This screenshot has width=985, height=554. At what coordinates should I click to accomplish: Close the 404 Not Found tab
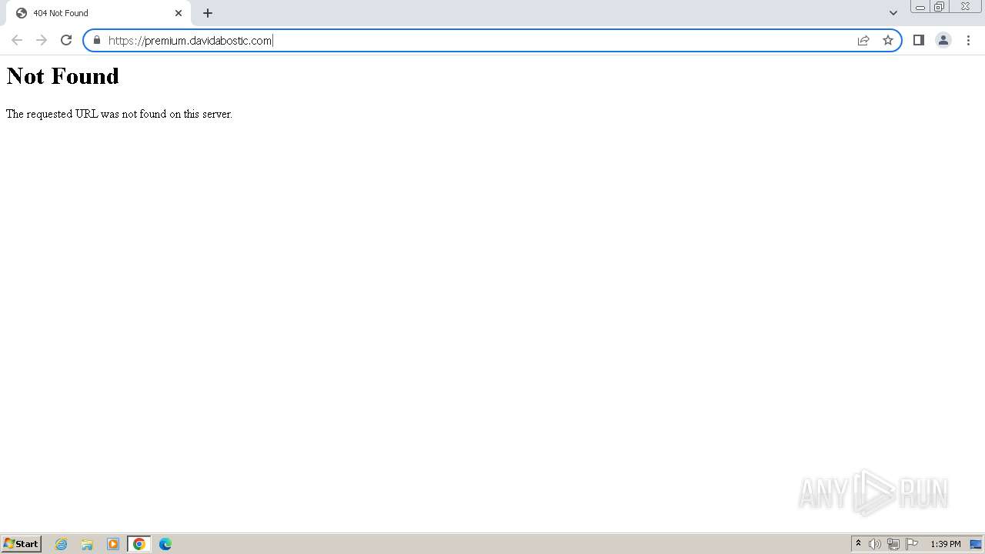coord(179,13)
